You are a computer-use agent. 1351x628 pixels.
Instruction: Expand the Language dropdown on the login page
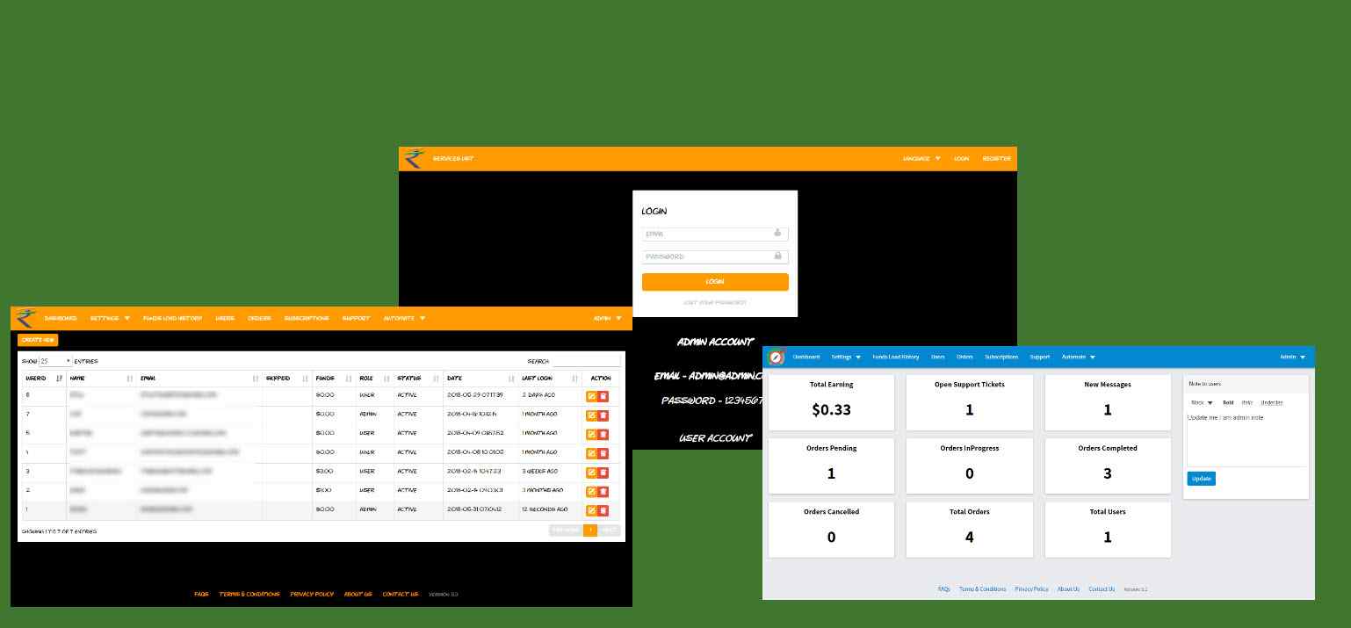coord(921,159)
